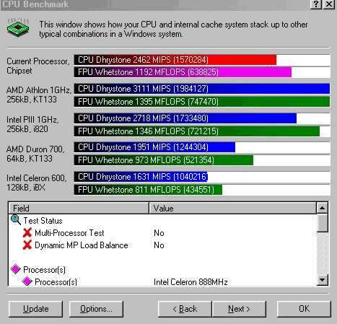Click the CPU Dhrystone 1631 MIPS bar
337x324 pixels.
coord(141,177)
